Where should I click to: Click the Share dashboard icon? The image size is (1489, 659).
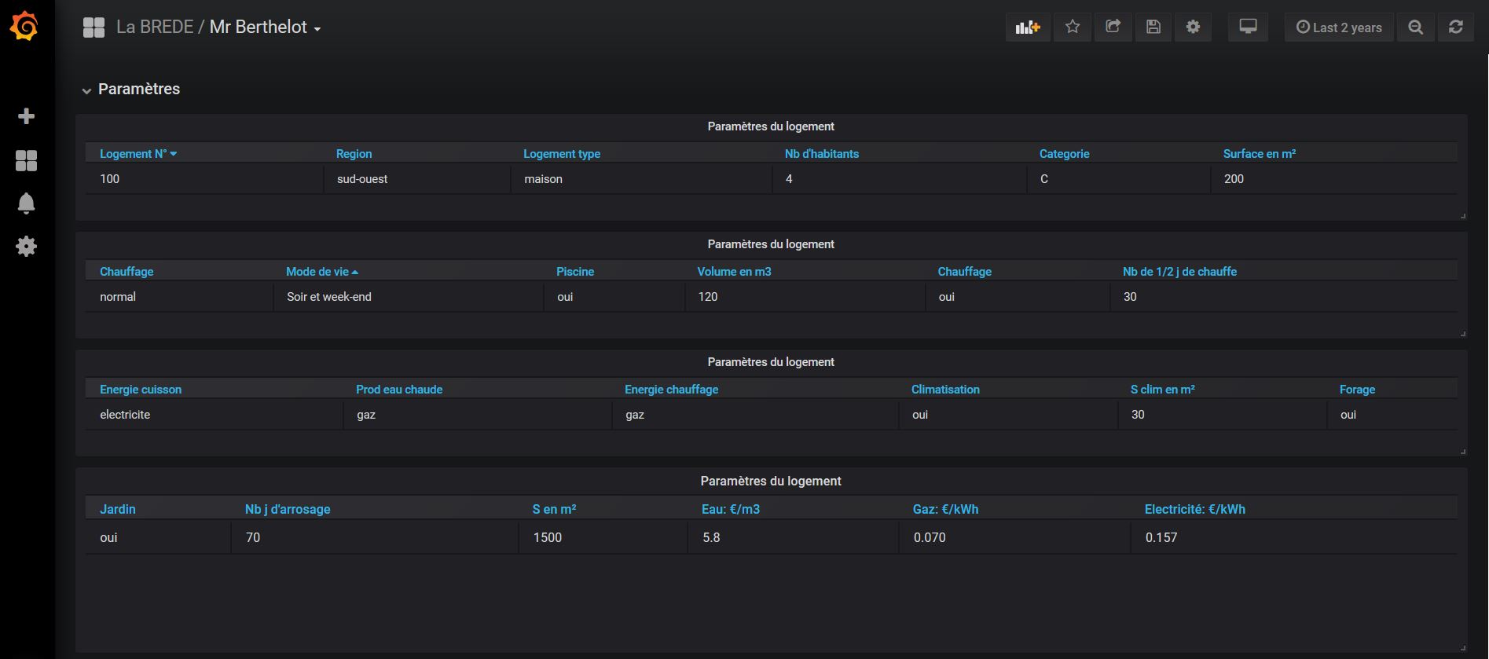tap(1113, 27)
